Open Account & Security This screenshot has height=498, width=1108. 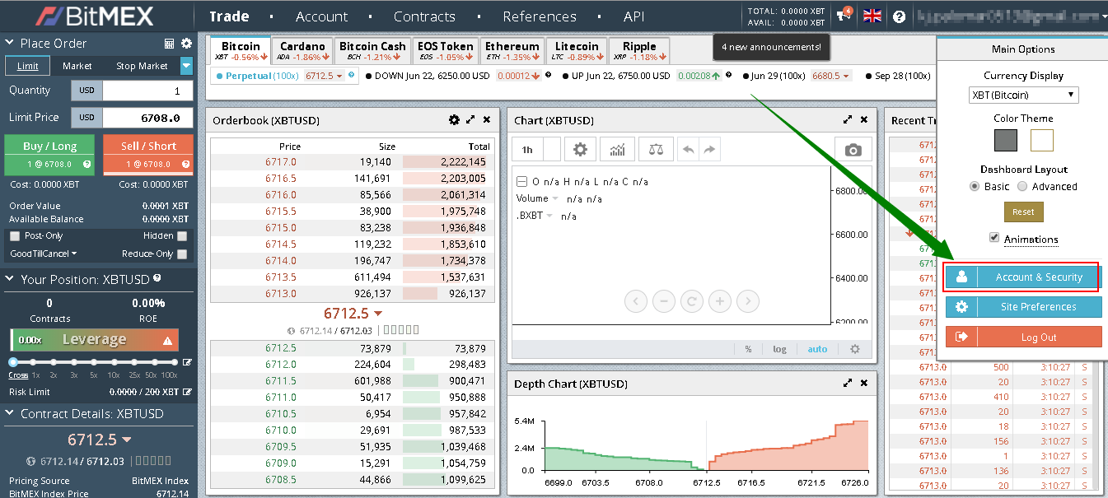(1022, 277)
